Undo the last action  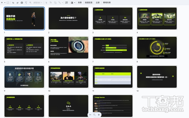coord(13,3)
